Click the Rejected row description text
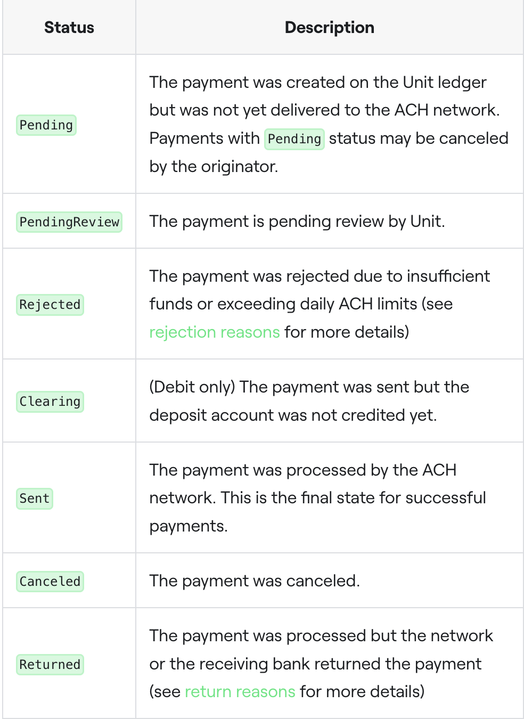The height and width of the screenshot is (719, 524). click(320, 304)
